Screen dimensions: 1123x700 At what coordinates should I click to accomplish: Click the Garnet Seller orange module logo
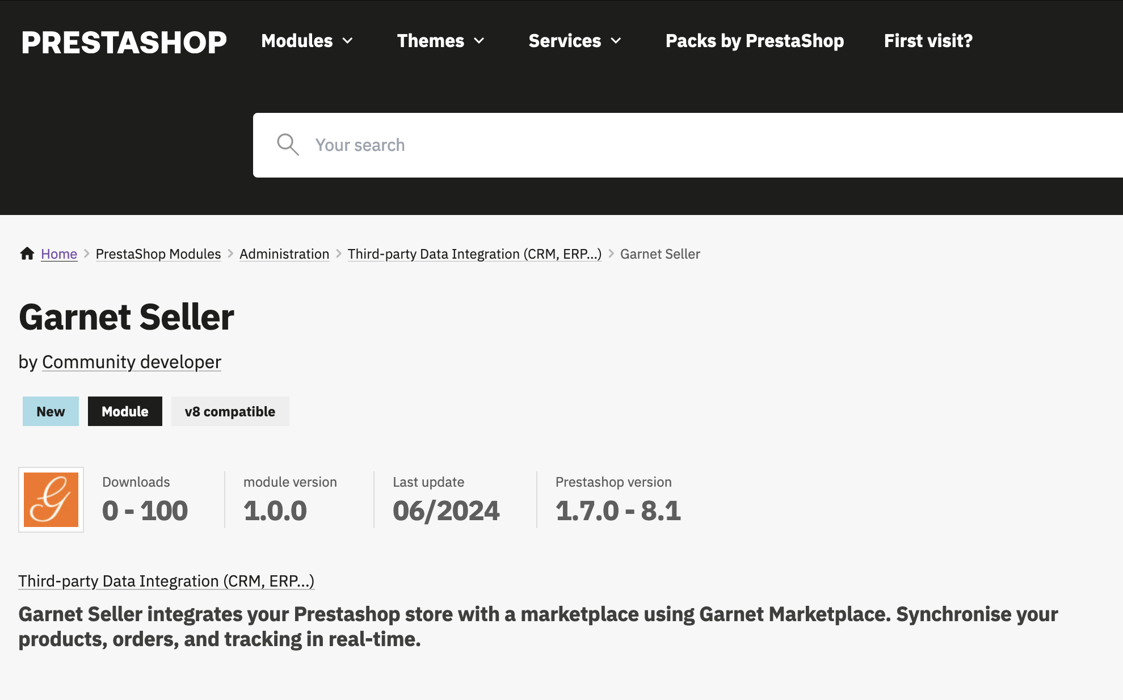tap(51, 500)
